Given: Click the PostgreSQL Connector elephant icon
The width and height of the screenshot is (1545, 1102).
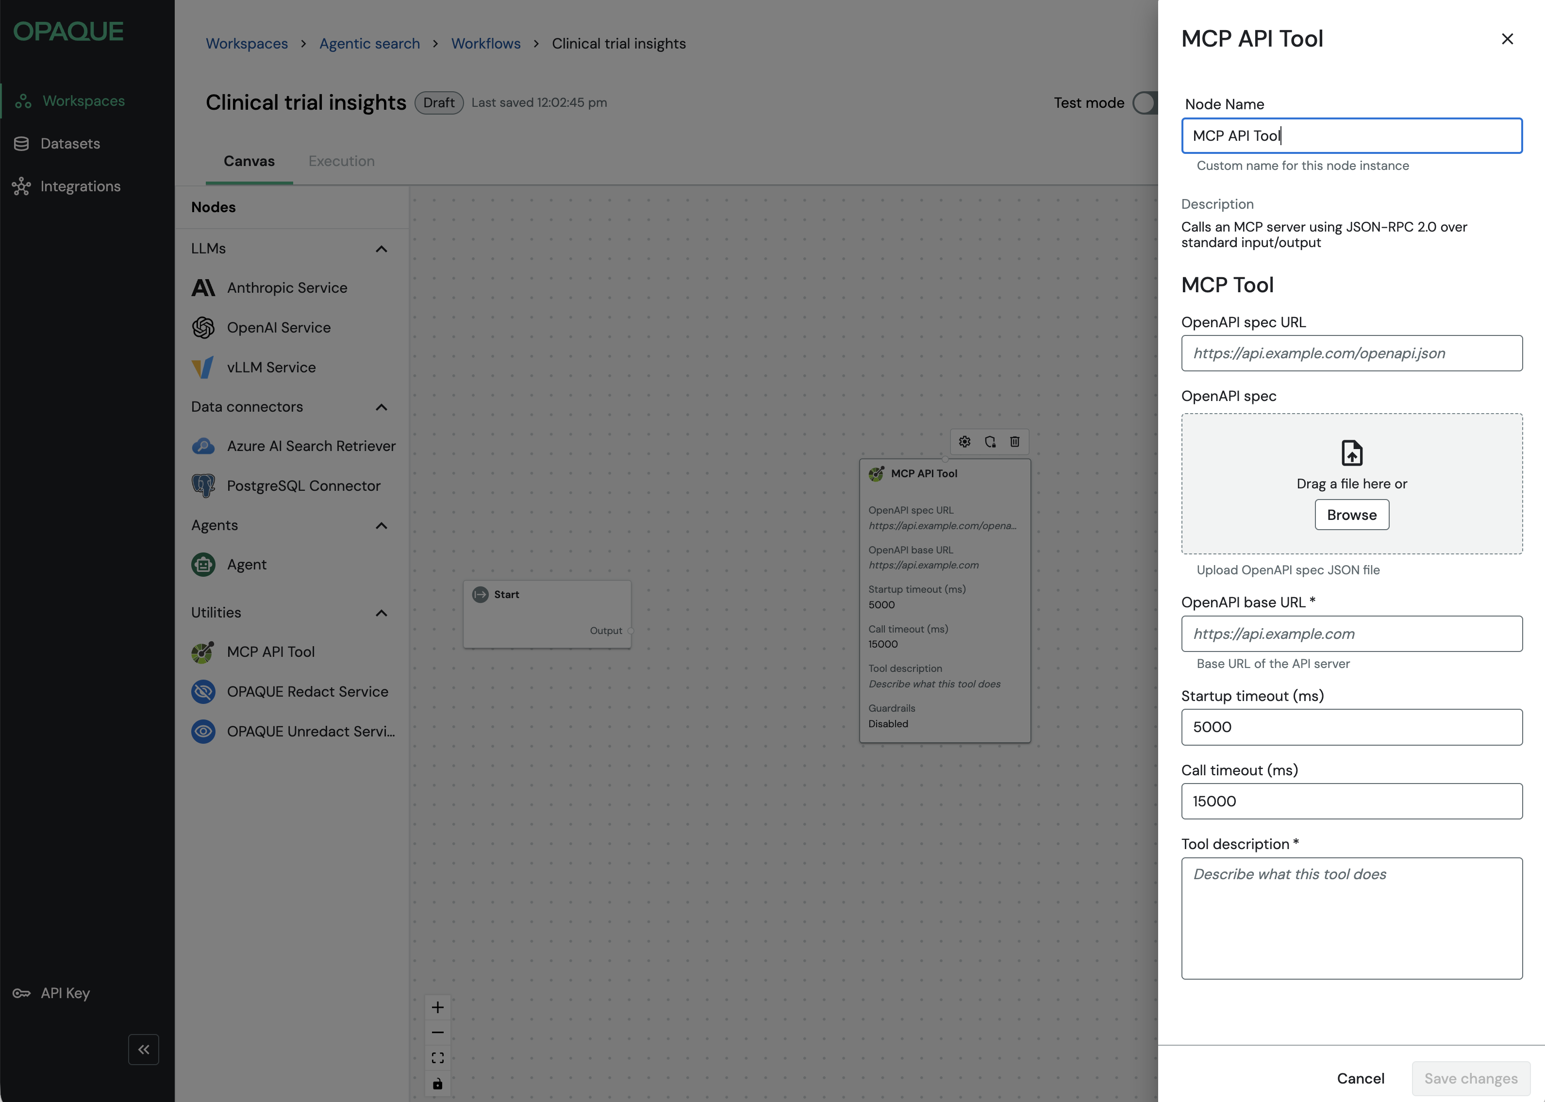Looking at the screenshot, I should click(203, 486).
